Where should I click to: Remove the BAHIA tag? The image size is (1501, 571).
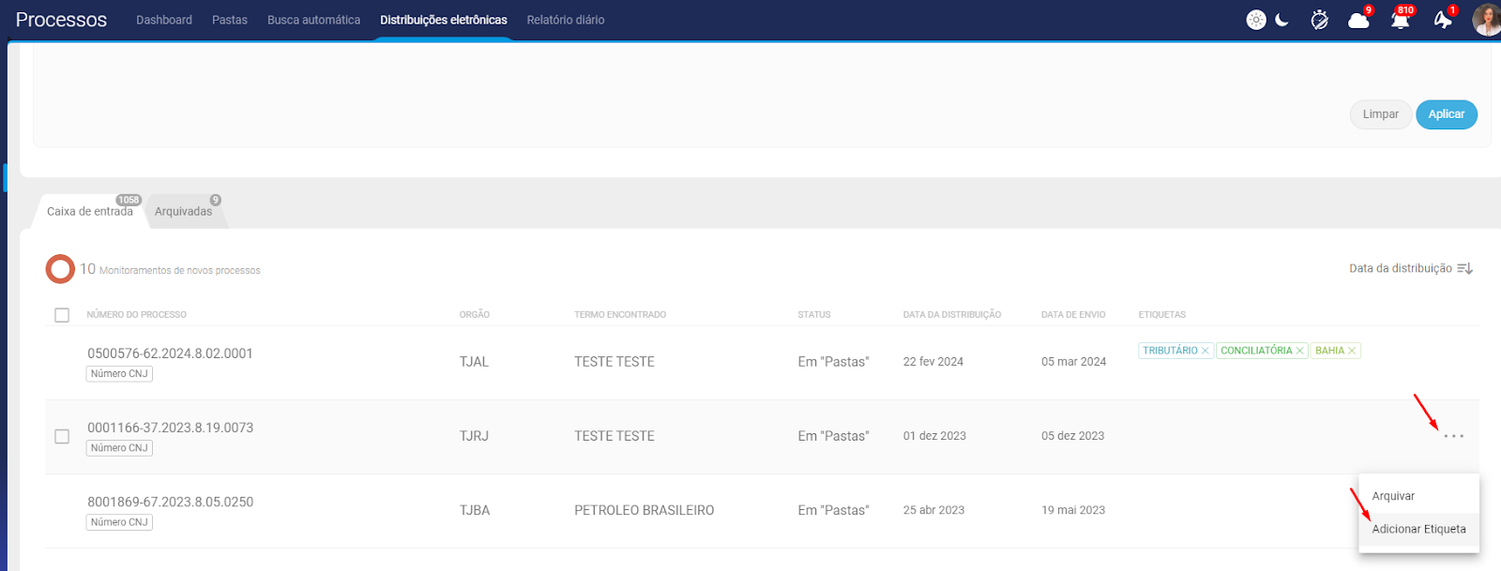click(x=1352, y=351)
